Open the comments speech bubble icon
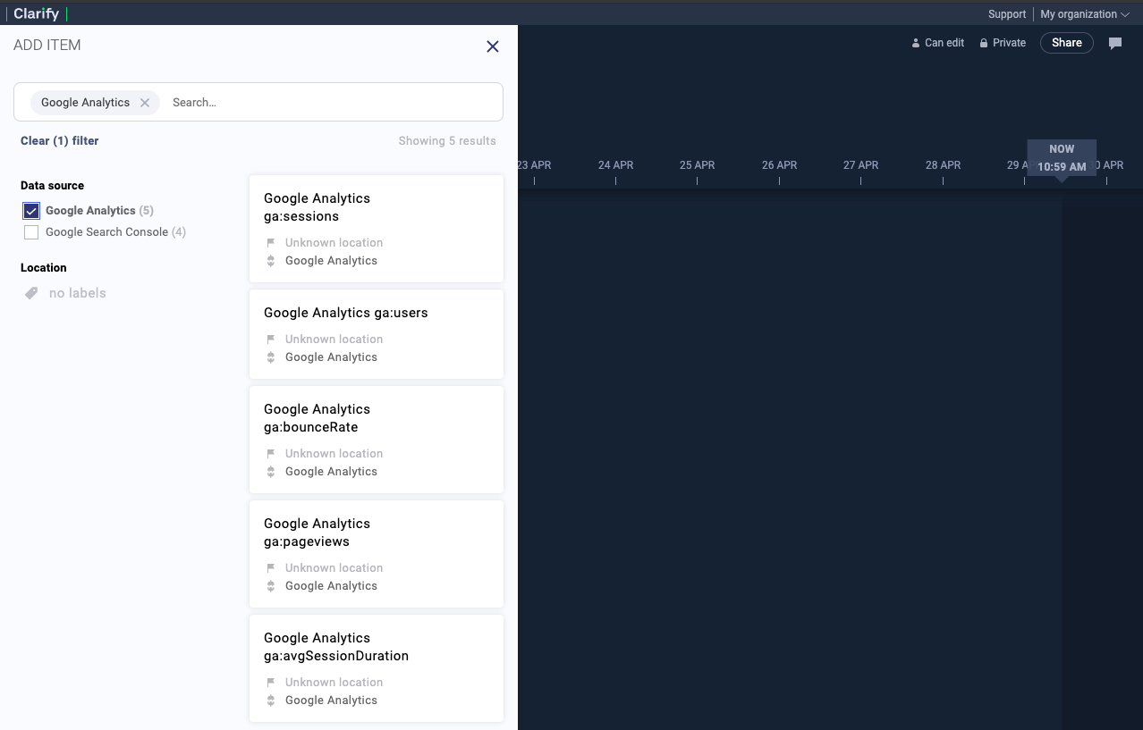Screen dimensions: 1143x730 pyautogui.click(x=1115, y=43)
